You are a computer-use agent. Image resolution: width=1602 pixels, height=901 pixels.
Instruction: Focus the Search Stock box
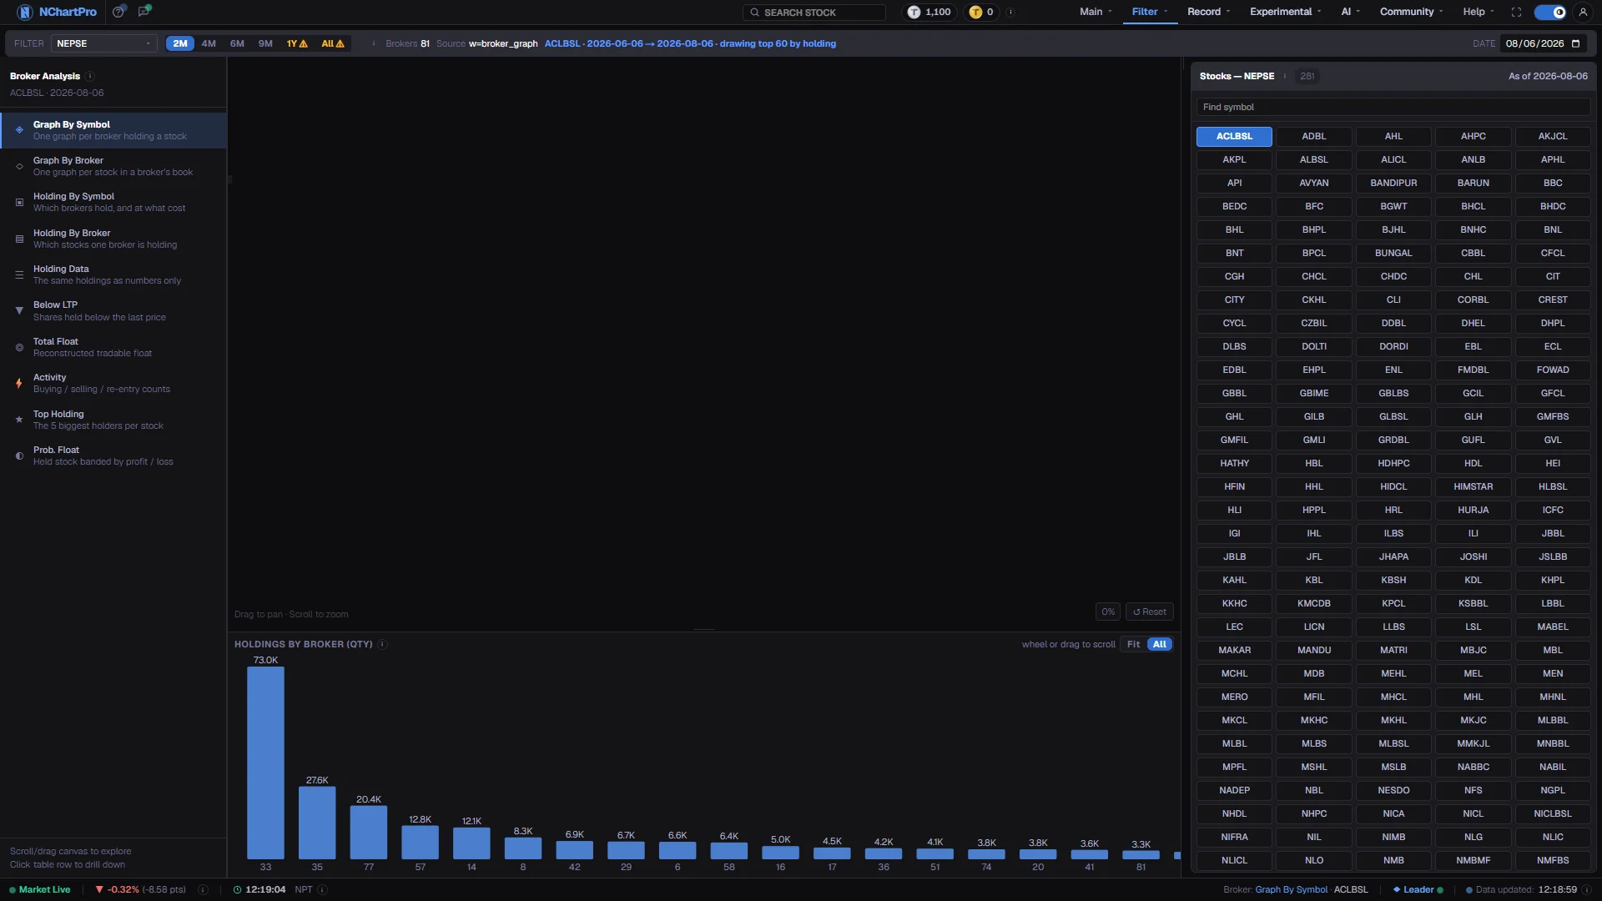click(814, 12)
